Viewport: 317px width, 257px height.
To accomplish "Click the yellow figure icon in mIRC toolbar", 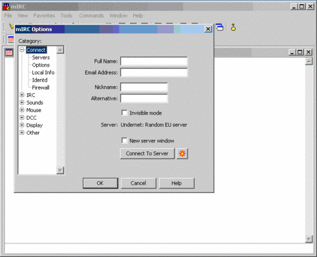I will pos(233,27).
